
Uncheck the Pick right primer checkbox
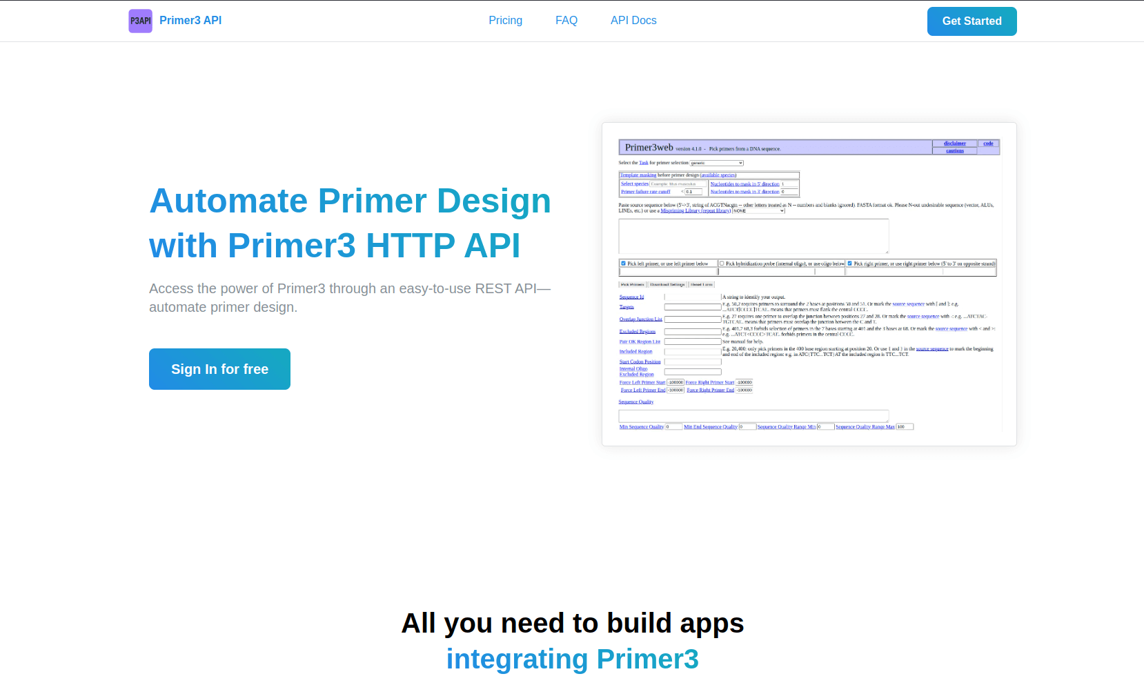point(849,263)
